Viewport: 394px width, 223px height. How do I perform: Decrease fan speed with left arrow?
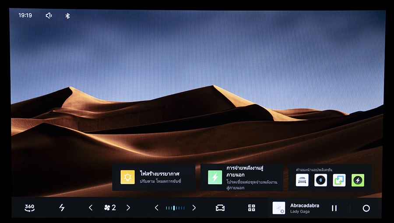coord(91,208)
